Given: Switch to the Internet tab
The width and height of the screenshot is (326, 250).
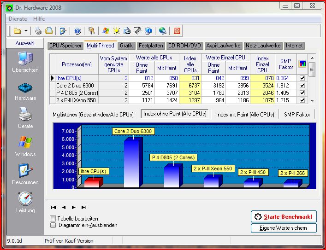Looking at the screenshot, I should pos(294,46).
